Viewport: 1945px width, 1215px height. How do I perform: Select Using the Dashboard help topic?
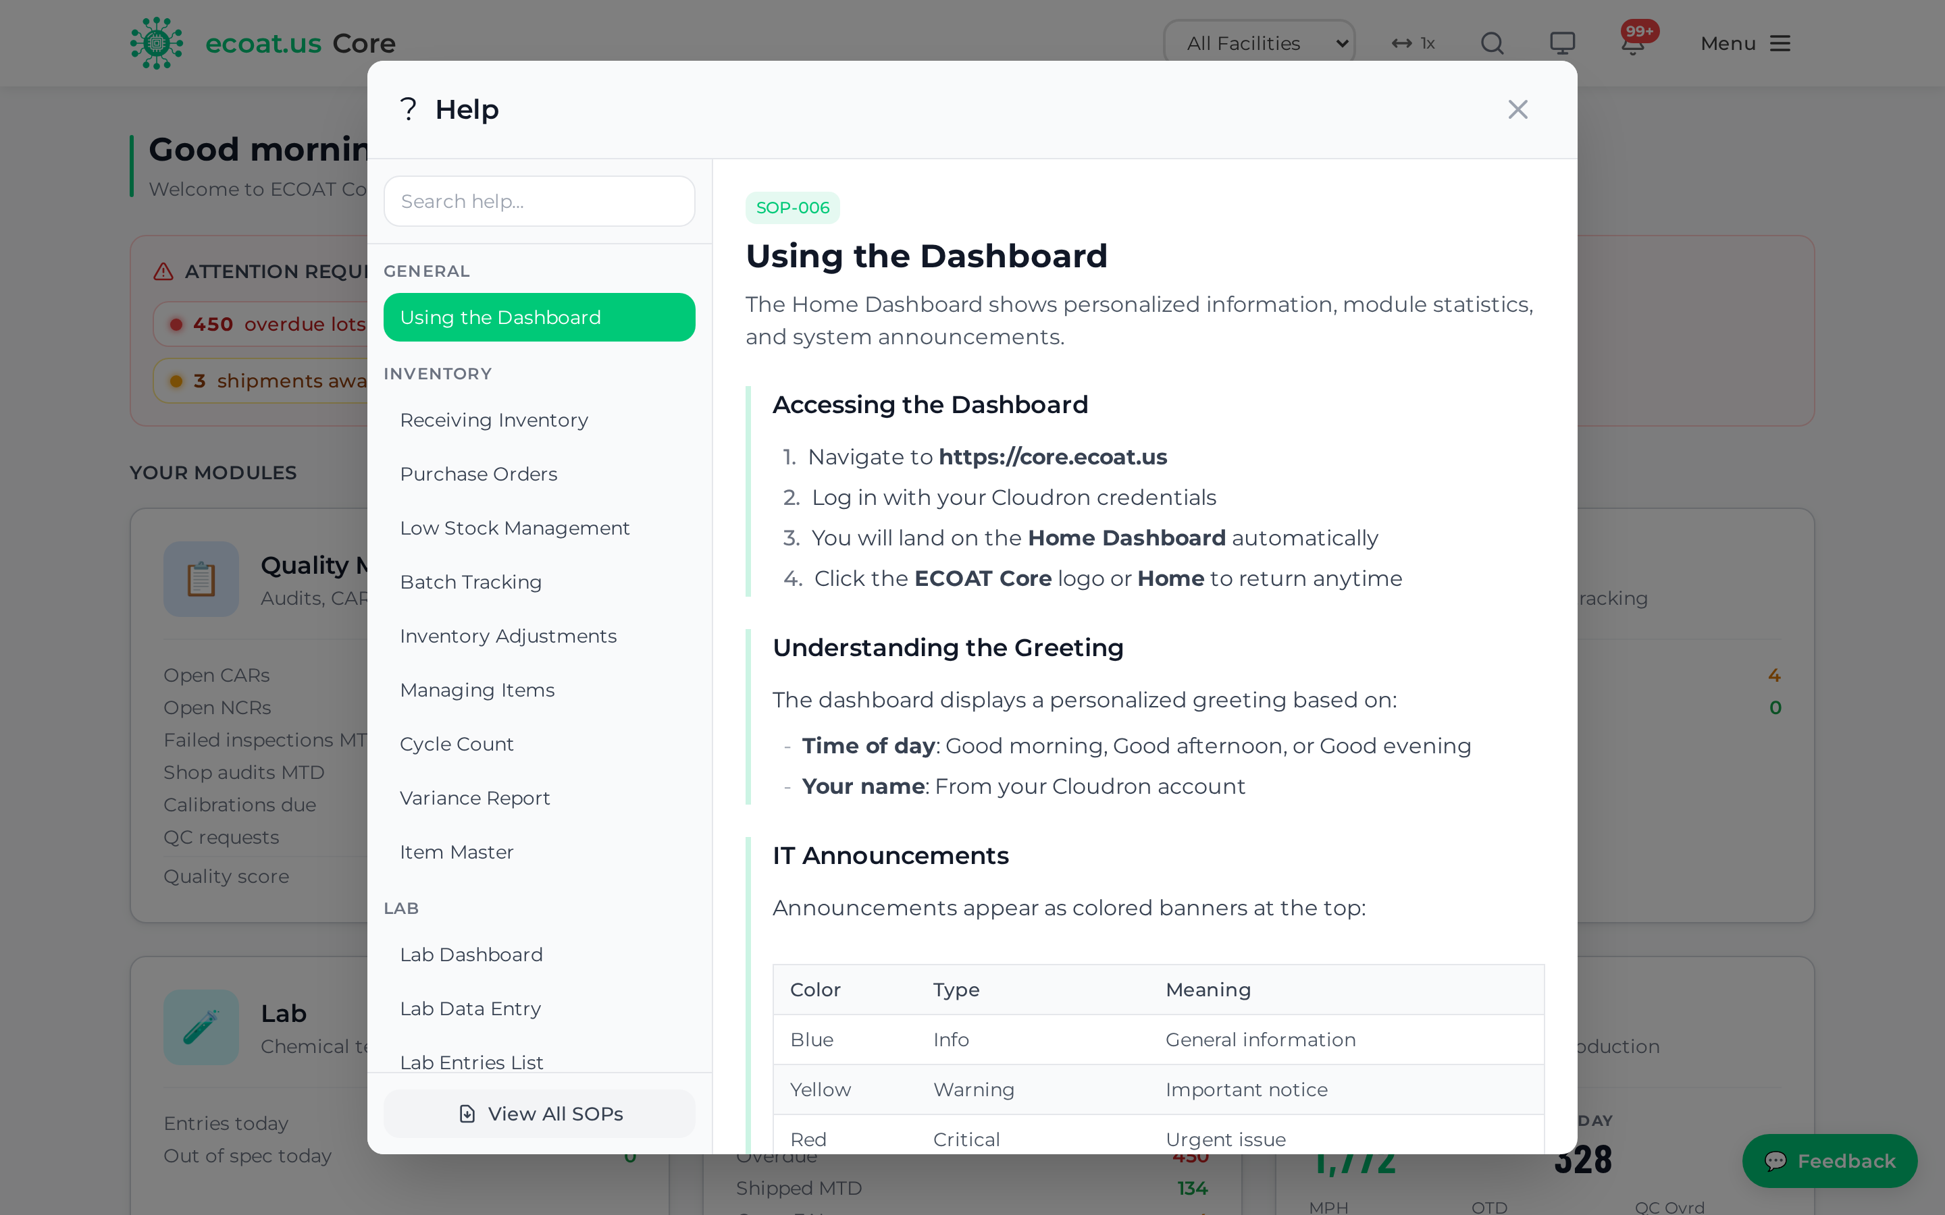click(x=540, y=317)
